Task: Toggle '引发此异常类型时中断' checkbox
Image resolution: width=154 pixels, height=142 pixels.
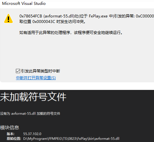Action: coord(18,71)
